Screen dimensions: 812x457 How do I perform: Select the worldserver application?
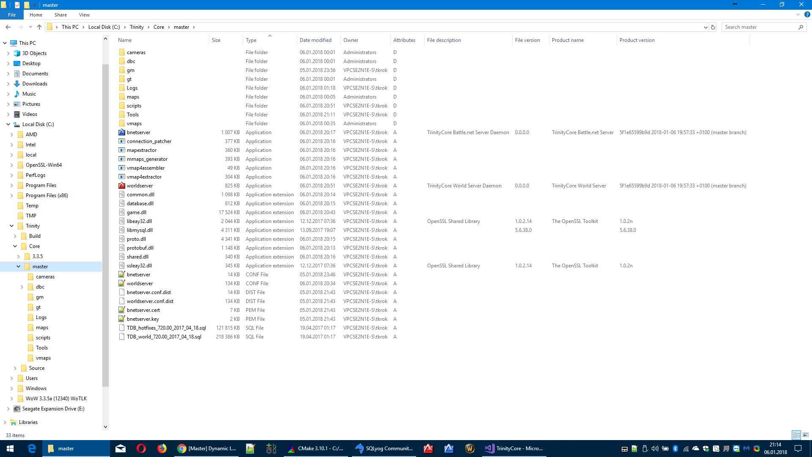[140, 185]
